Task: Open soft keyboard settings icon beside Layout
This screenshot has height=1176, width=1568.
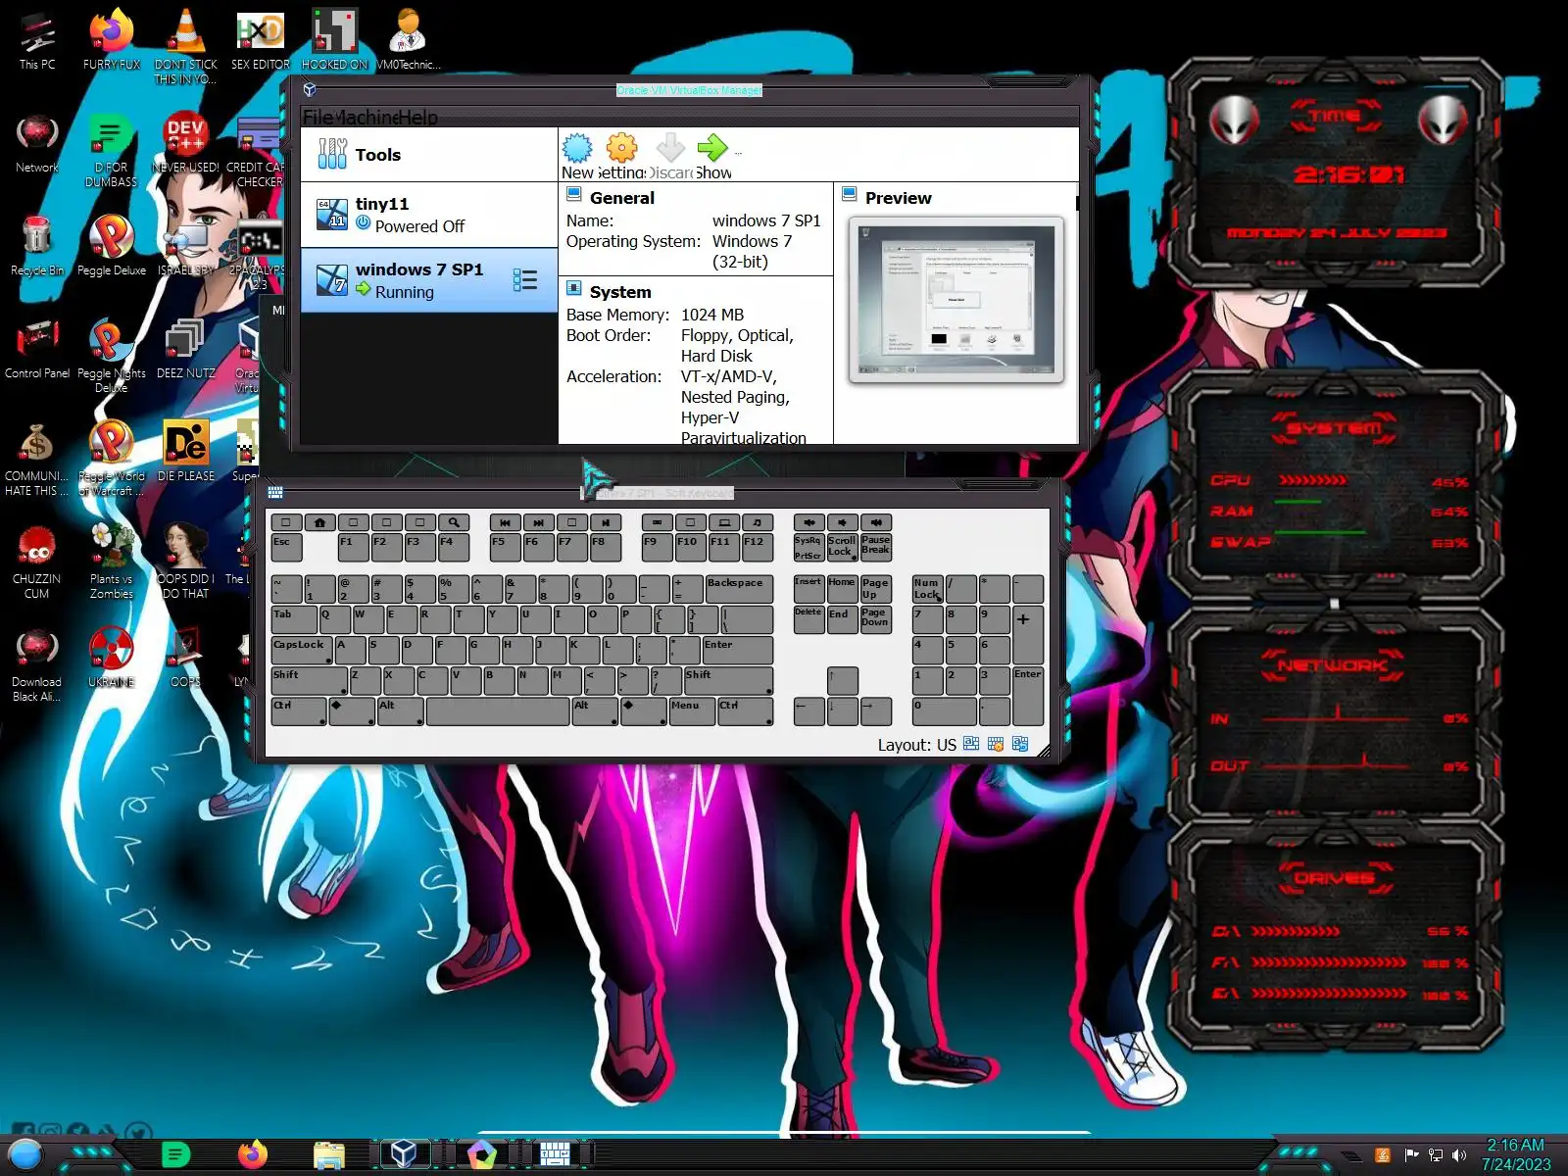Action: click(996, 744)
